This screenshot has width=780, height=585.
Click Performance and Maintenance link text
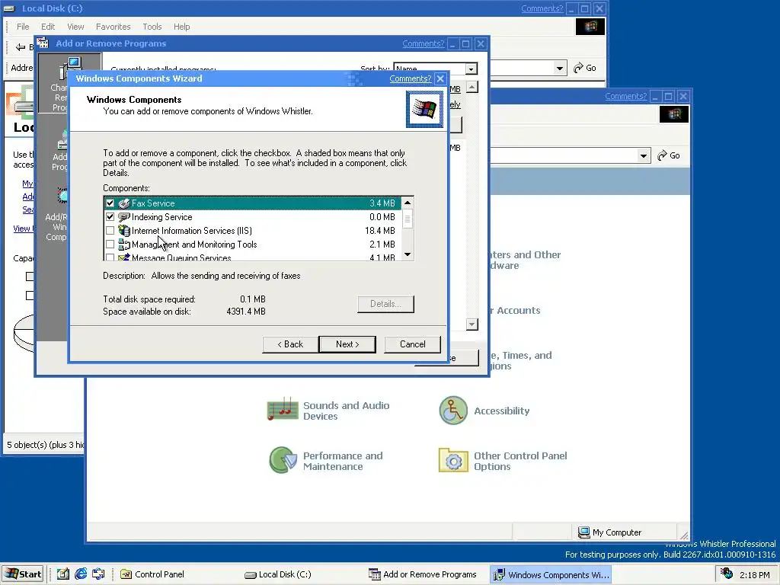pyautogui.click(x=343, y=461)
